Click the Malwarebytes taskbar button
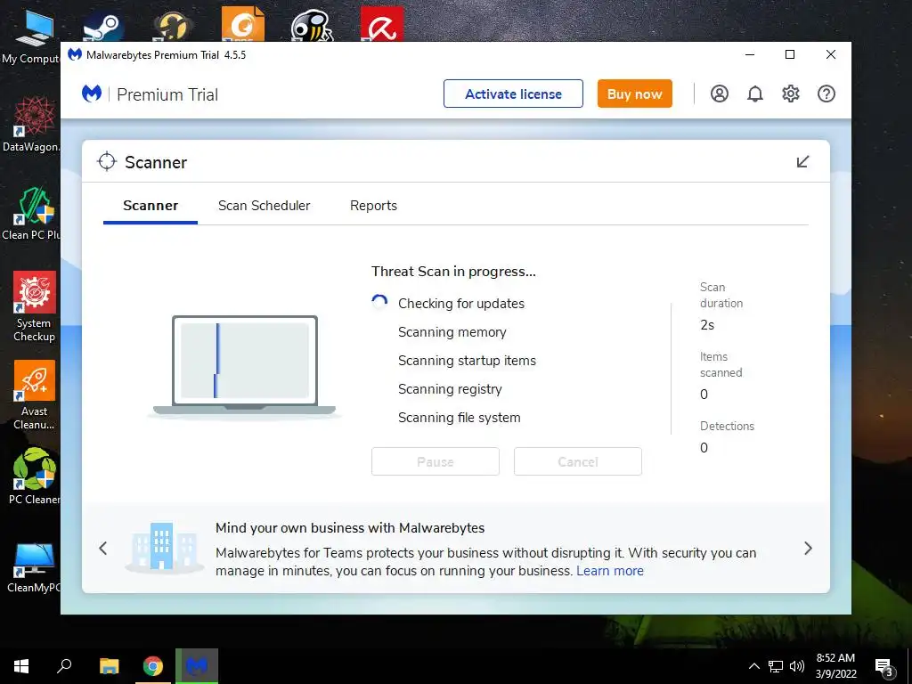The image size is (912, 684). coord(197,666)
